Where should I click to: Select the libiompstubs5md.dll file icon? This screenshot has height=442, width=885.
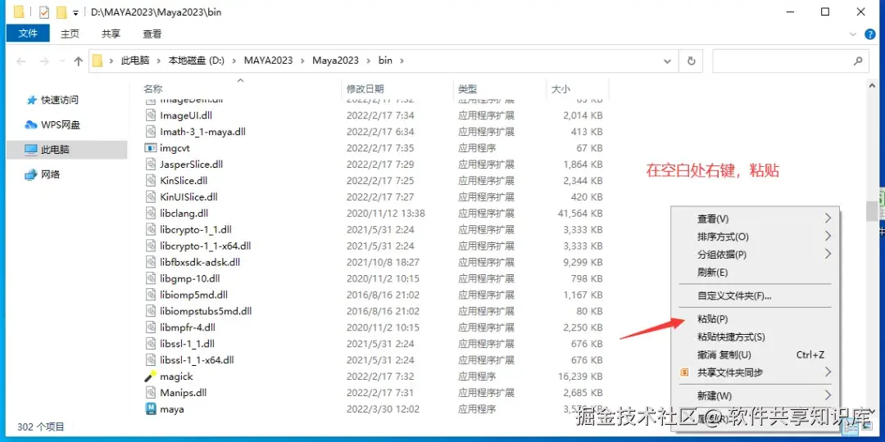(150, 311)
